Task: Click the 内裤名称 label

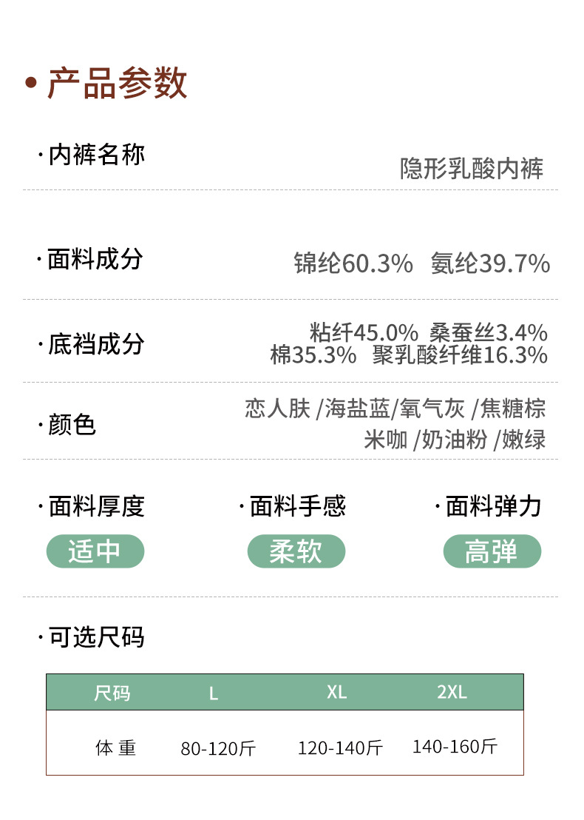Action: (96, 155)
